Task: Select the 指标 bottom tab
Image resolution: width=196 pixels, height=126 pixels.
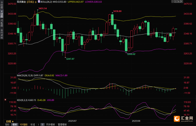Action: click(x=7, y=125)
